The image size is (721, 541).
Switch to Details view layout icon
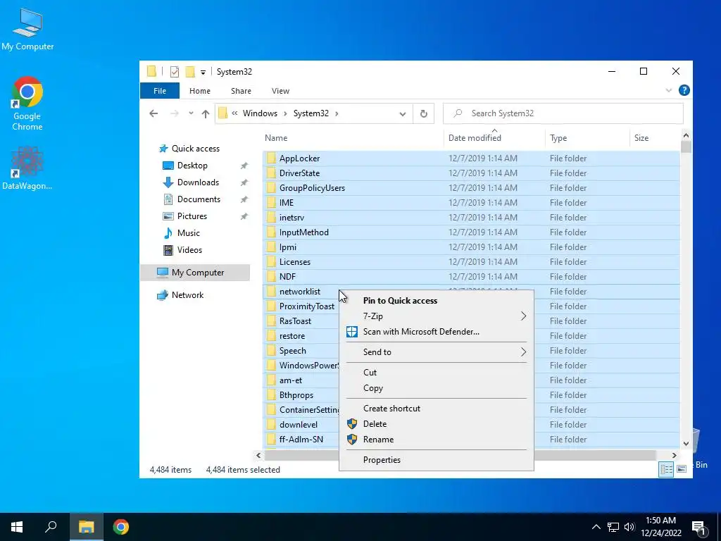(x=666, y=469)
